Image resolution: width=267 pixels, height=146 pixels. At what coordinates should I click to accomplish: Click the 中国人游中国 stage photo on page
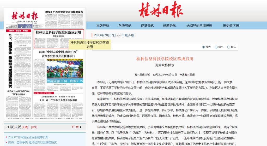point(65,71)
